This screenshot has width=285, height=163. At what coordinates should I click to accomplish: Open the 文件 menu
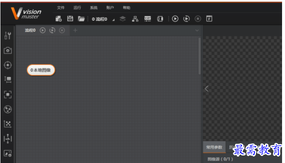(61, 8)
